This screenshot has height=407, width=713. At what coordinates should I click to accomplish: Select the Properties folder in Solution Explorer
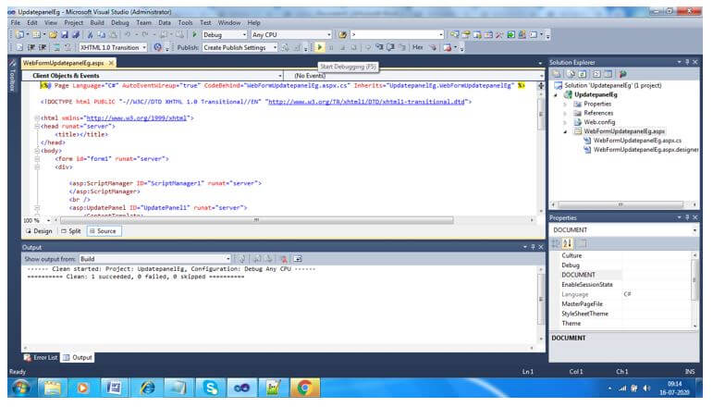(597, 104)
